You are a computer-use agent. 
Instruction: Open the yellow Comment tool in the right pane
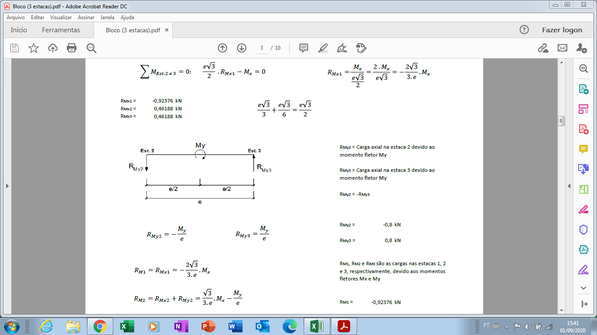583,149
